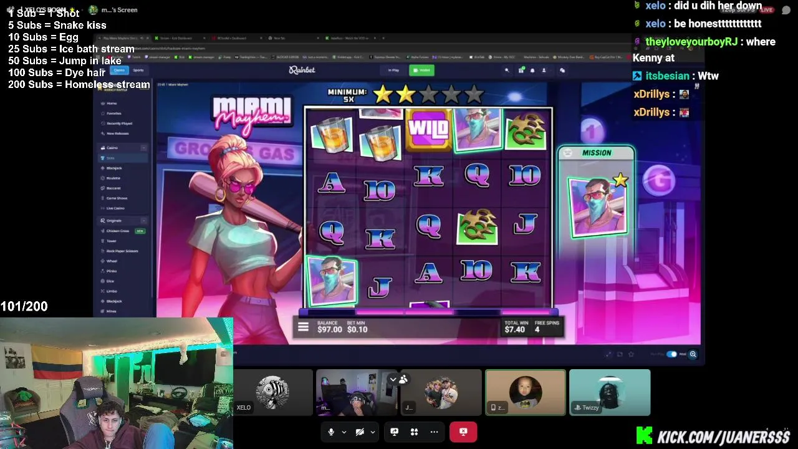Mute microphone in call controls
798x449 pixels.
click(x=331, y=432)
